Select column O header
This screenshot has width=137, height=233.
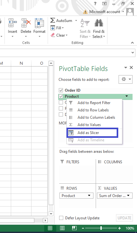tap(41, 63)
